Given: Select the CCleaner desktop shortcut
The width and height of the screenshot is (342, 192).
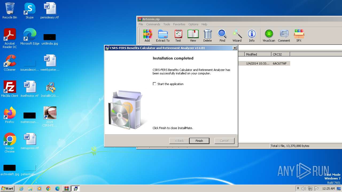Looking at the screenshot, I should click(x=10, y=63).
